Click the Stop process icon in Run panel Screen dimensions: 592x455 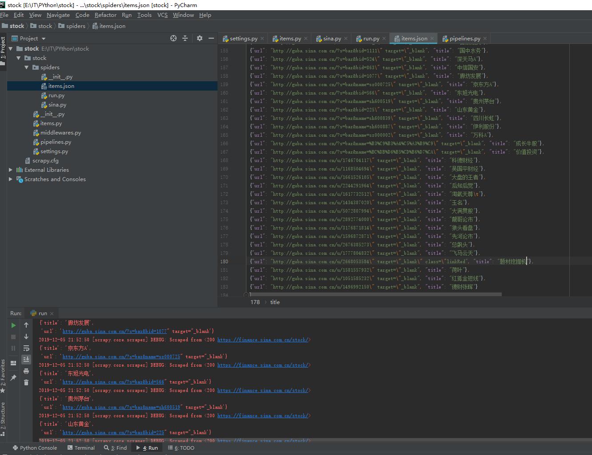[x=13, y=337]
